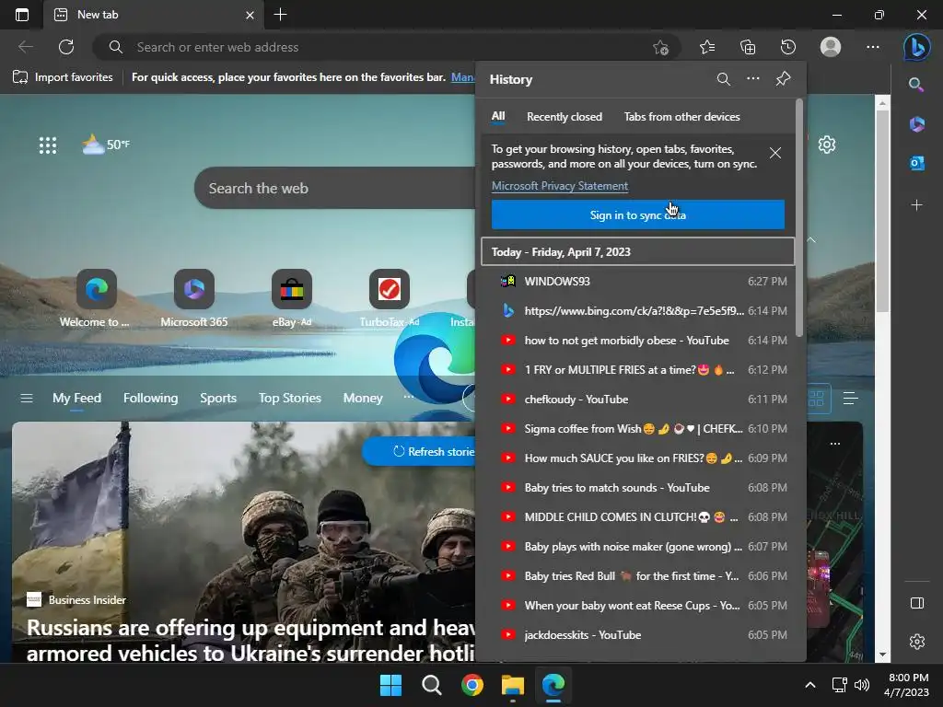
Task: Click the address bar field
Action: pyautogui.click(x=385, y=47)
